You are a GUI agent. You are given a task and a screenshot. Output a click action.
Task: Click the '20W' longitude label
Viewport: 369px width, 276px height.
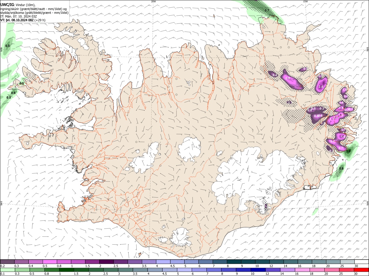tap(153, 1)
